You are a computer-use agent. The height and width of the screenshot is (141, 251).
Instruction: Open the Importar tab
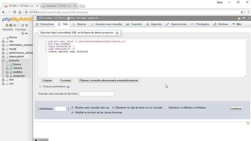tap(154, 24)
